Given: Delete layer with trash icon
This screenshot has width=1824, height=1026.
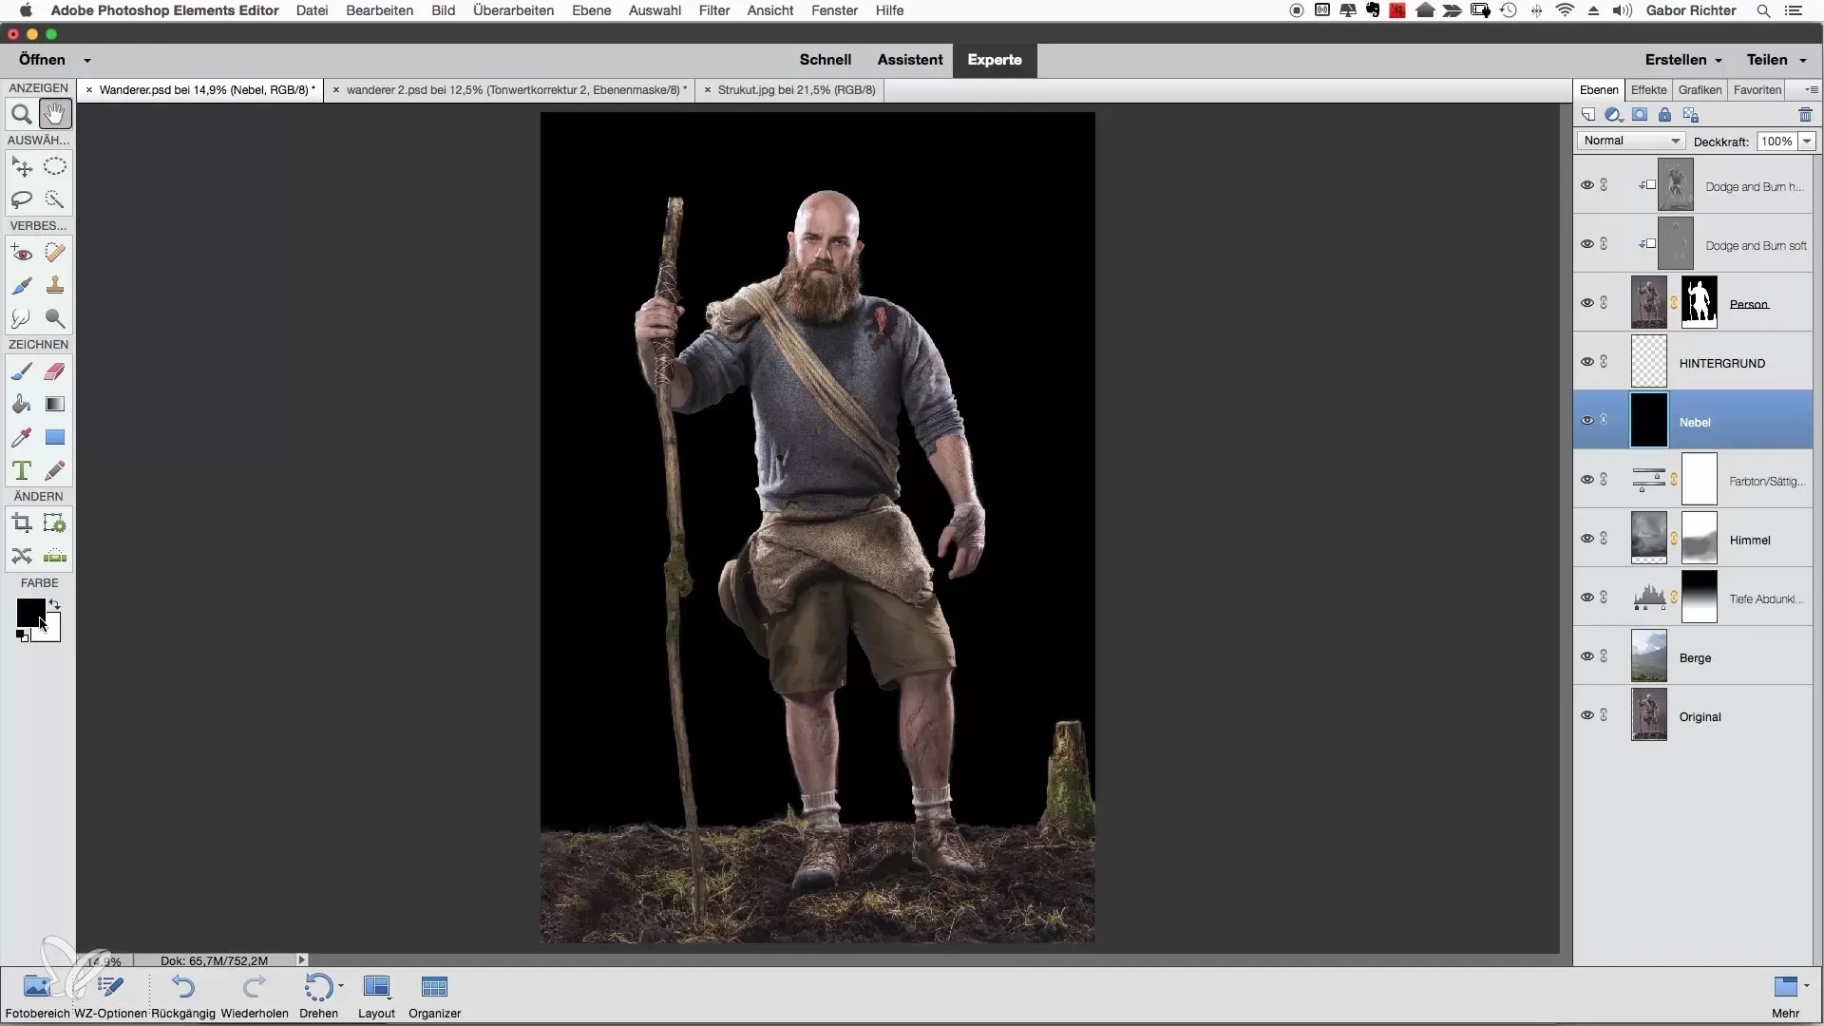Looking at the screenshot, I should click(x=1805, y=115).
